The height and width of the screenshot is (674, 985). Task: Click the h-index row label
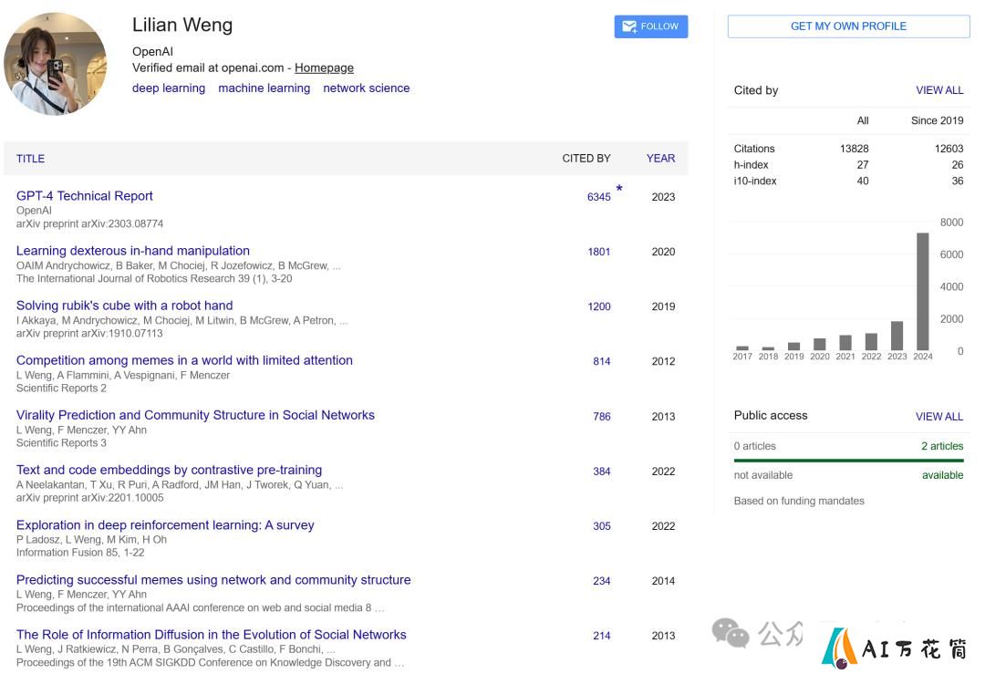point(751,164)
